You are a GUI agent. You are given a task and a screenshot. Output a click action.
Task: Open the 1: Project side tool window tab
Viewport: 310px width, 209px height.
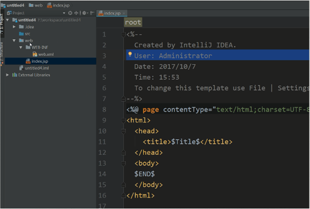point(2,24)
